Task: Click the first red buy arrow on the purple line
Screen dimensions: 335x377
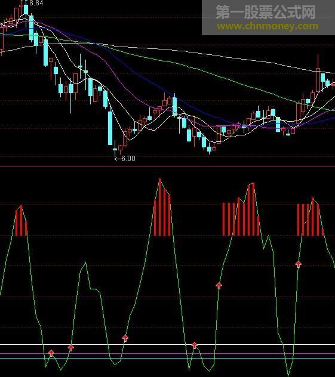Action: [x=51, y=353]
